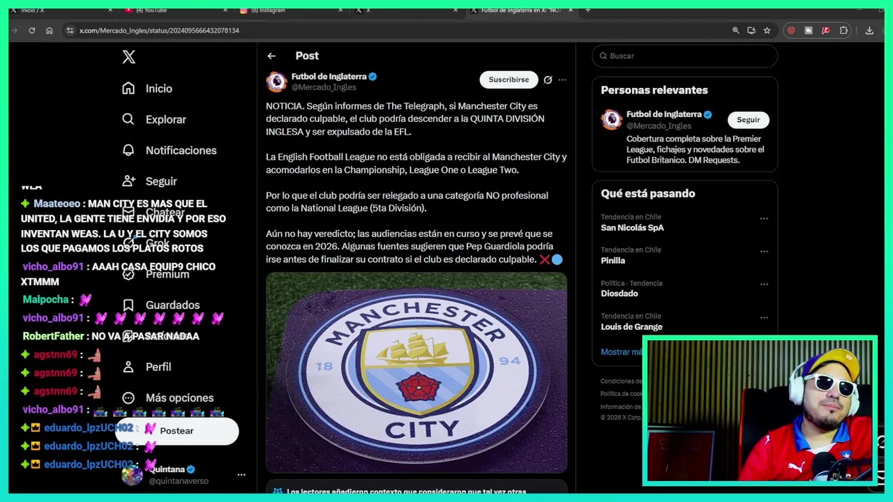Click the browser home button
893x502 pixels.
49,31
